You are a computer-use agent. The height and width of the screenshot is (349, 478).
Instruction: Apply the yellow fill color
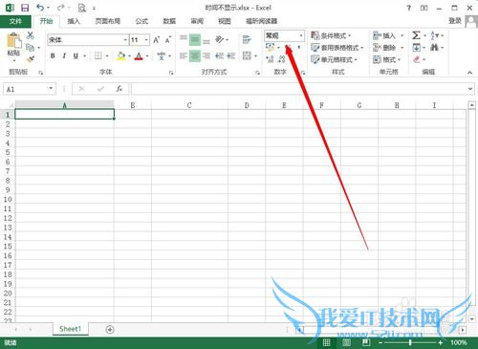click(x=121, y=56)
